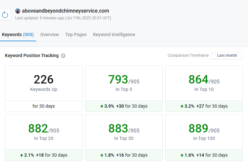Click the green up arrow in the Top 10 card
The image size is (248, 166).
coord(182,106)
